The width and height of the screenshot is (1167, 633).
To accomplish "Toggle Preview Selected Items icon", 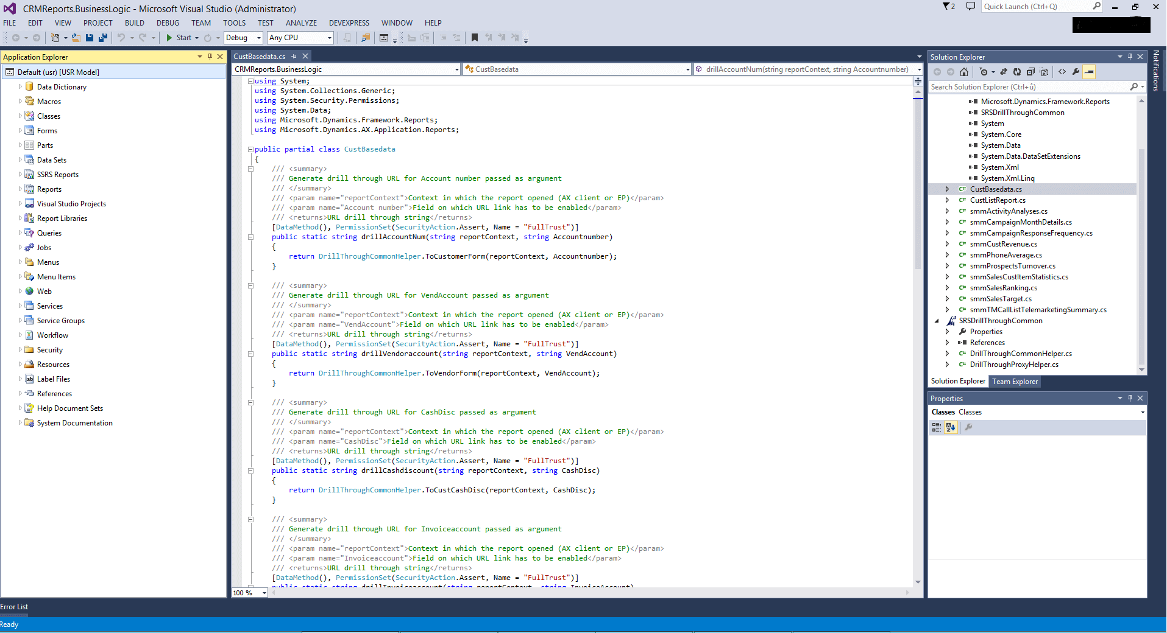I will [x=1089, y=72].
